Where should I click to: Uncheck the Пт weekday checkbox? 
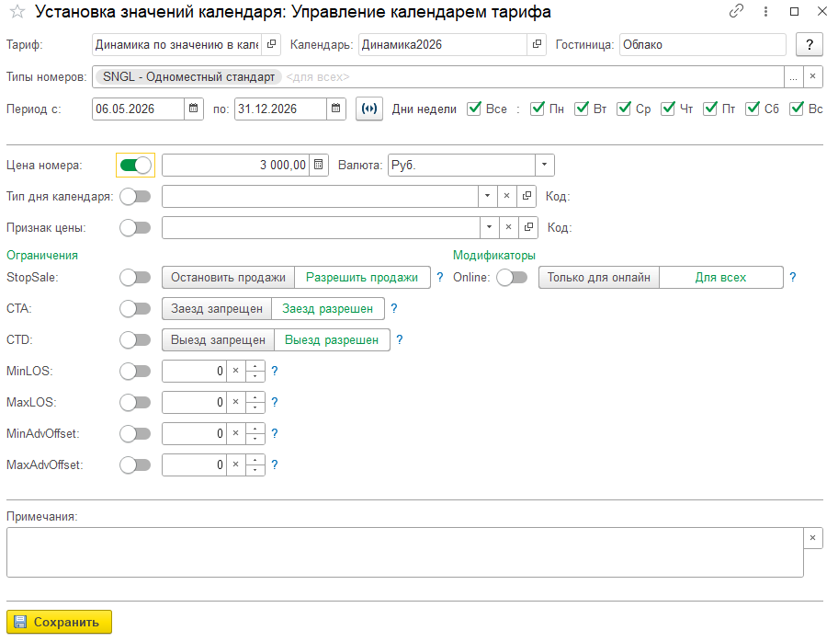pyautogui.click(x=709, y=109)
